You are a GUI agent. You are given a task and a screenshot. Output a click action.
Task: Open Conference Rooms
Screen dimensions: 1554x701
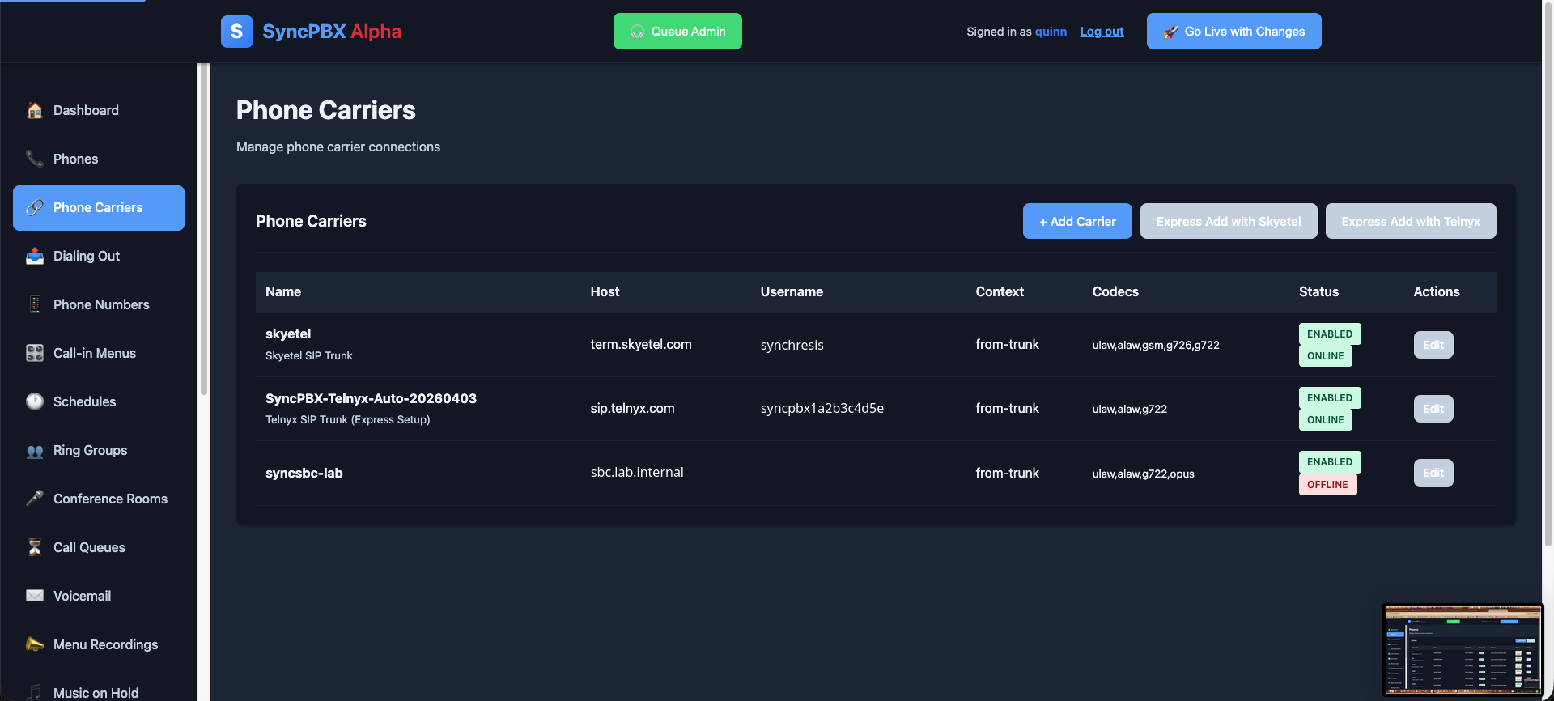coord(99,499)
